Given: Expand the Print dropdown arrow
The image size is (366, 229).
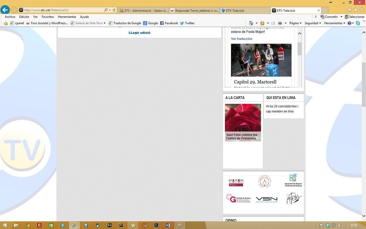Looking at the screenshot, I should click(x=285, y=23).
